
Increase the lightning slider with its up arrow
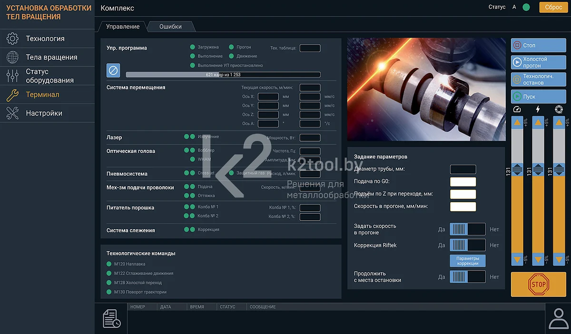[x=538, y=122]
